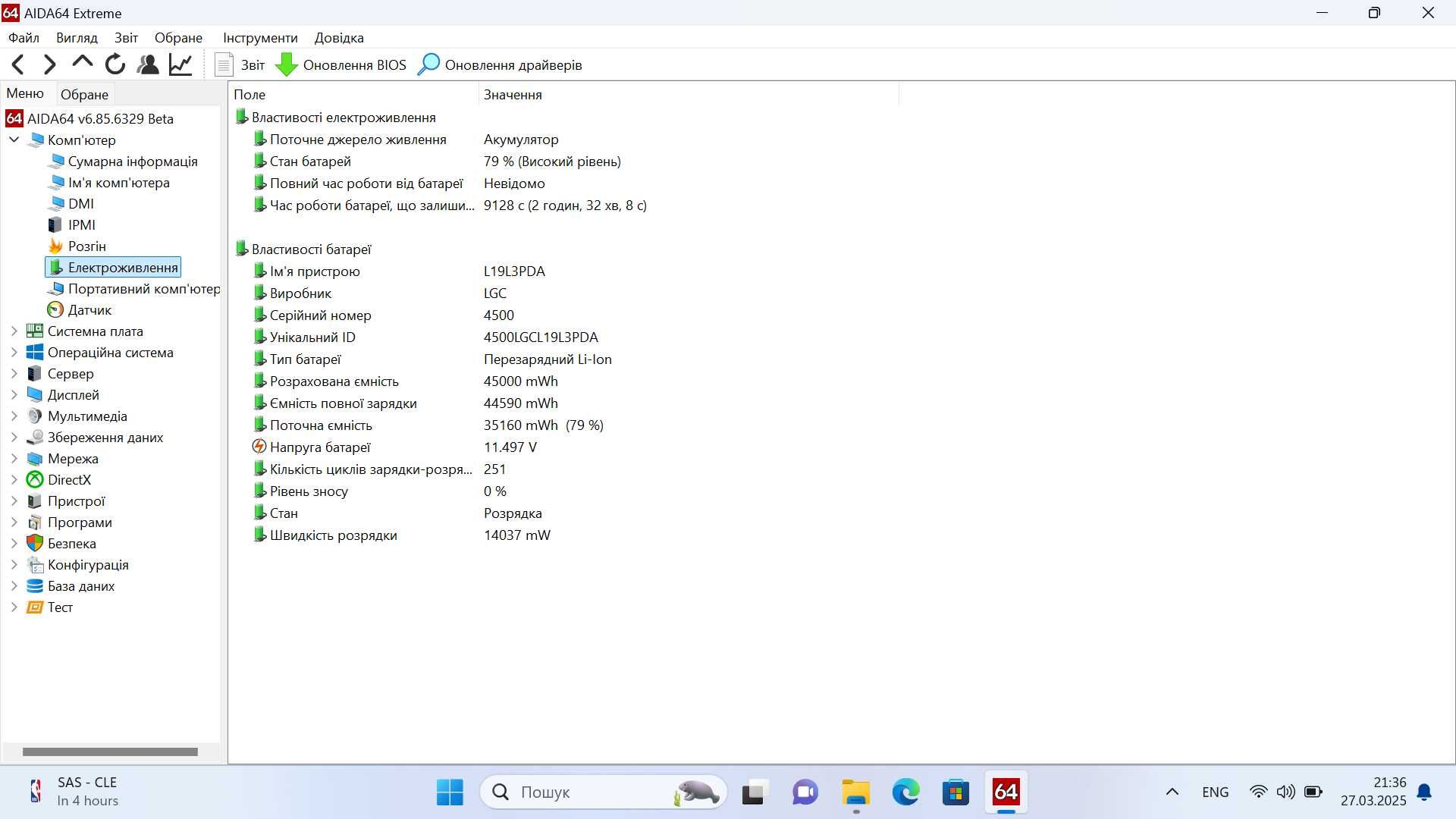Viewport: 1456px width, 819px height.
Task: Click the Конфігурація icon in tree
Action: (35, 564)
